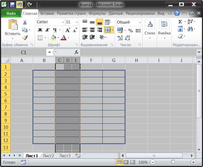Click the zoom slider handle

point(173,162)
